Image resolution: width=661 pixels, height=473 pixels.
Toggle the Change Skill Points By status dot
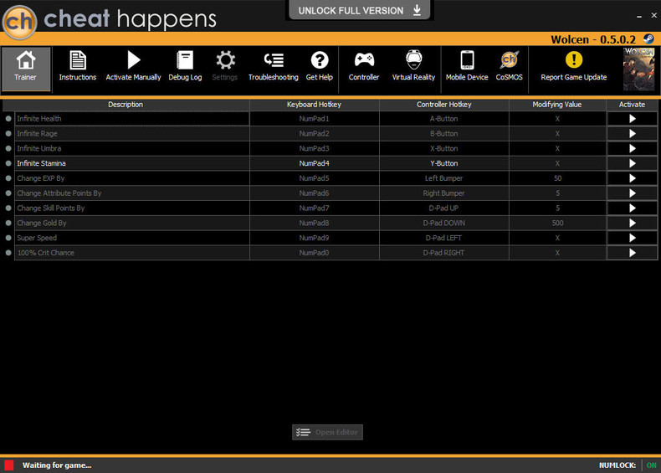tap(8, 208)
